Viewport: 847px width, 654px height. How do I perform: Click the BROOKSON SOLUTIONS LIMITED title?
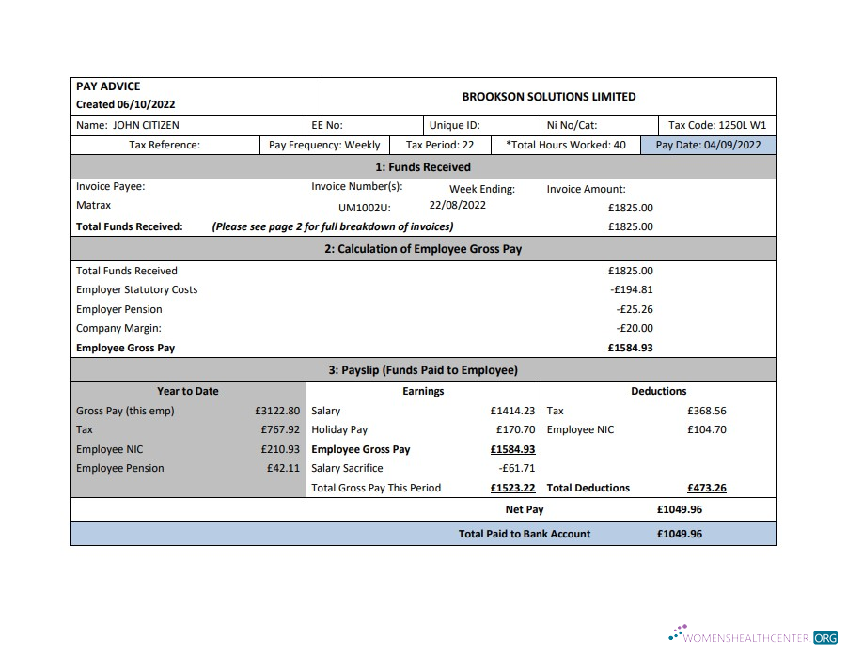(x=548, y=96)
